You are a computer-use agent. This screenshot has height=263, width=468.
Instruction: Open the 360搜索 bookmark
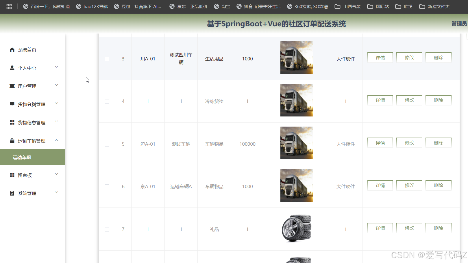tap(308, 6)
